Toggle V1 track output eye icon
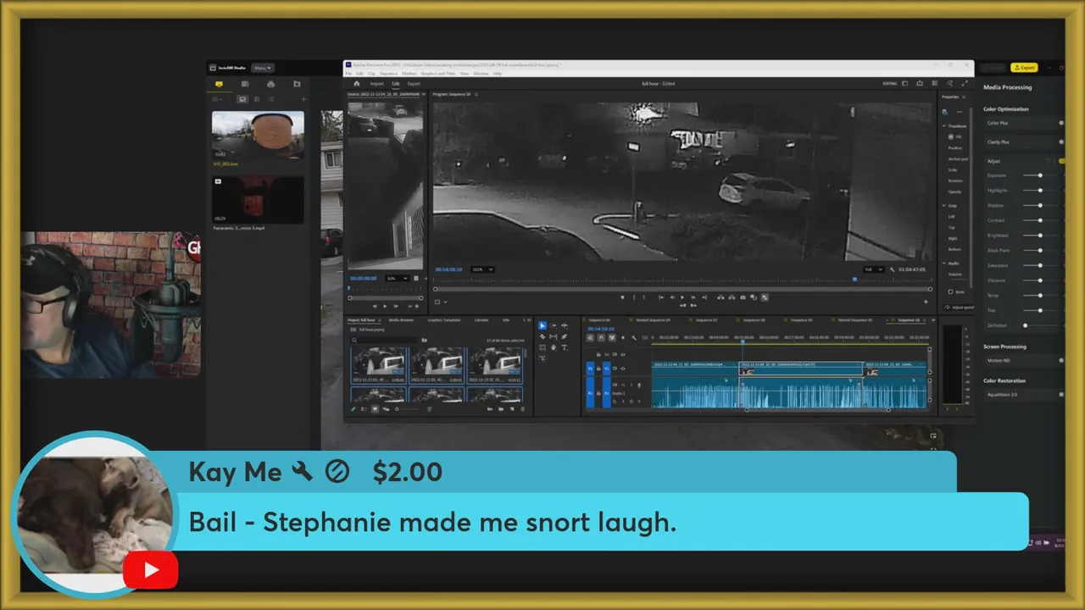The height and width of the screenshot is (610, 1085). coord(623,369)
